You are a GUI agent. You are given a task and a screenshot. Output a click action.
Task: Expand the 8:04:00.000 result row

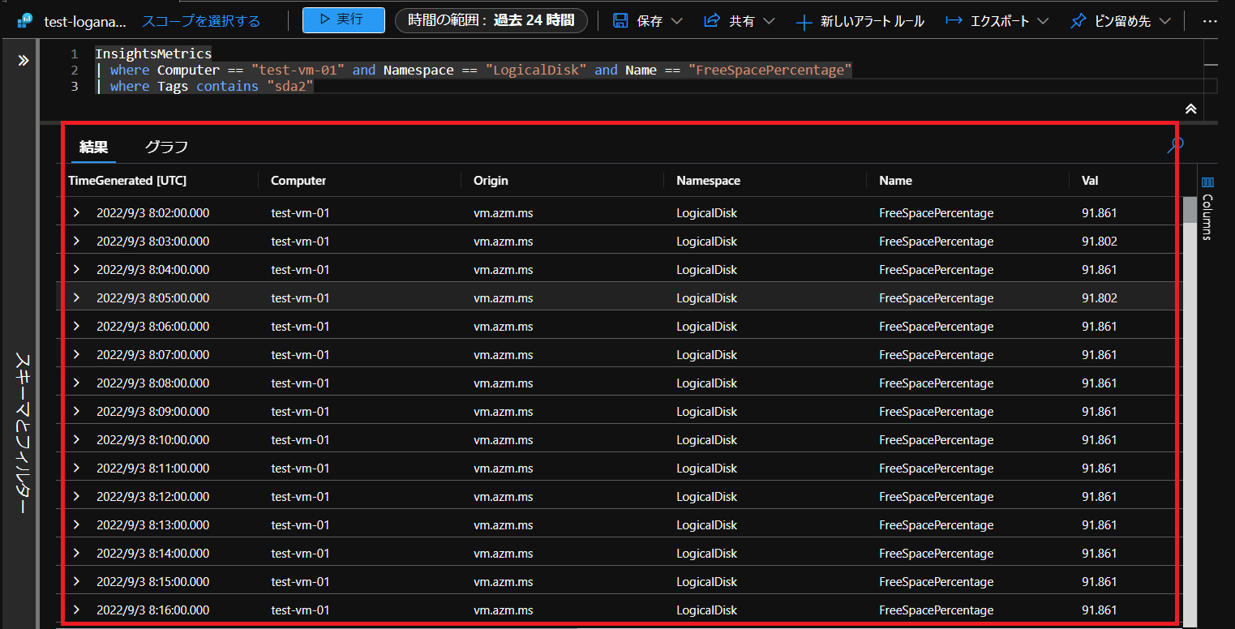tap(77, 269)
